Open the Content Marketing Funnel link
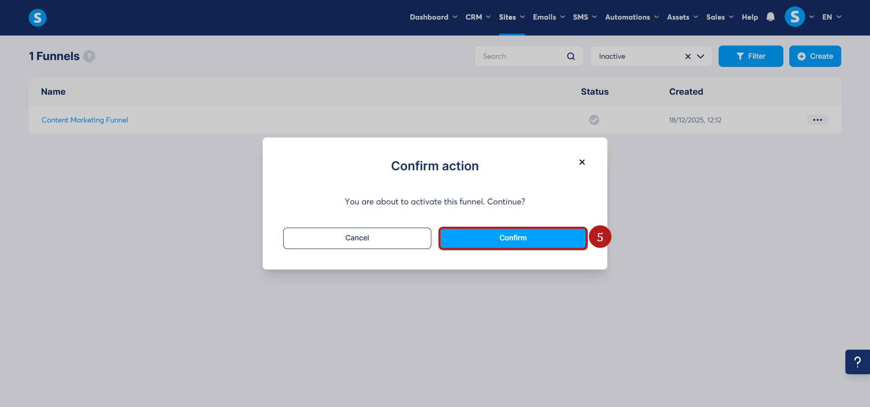This screenshot has width=870, height=407. pos(85,120)
